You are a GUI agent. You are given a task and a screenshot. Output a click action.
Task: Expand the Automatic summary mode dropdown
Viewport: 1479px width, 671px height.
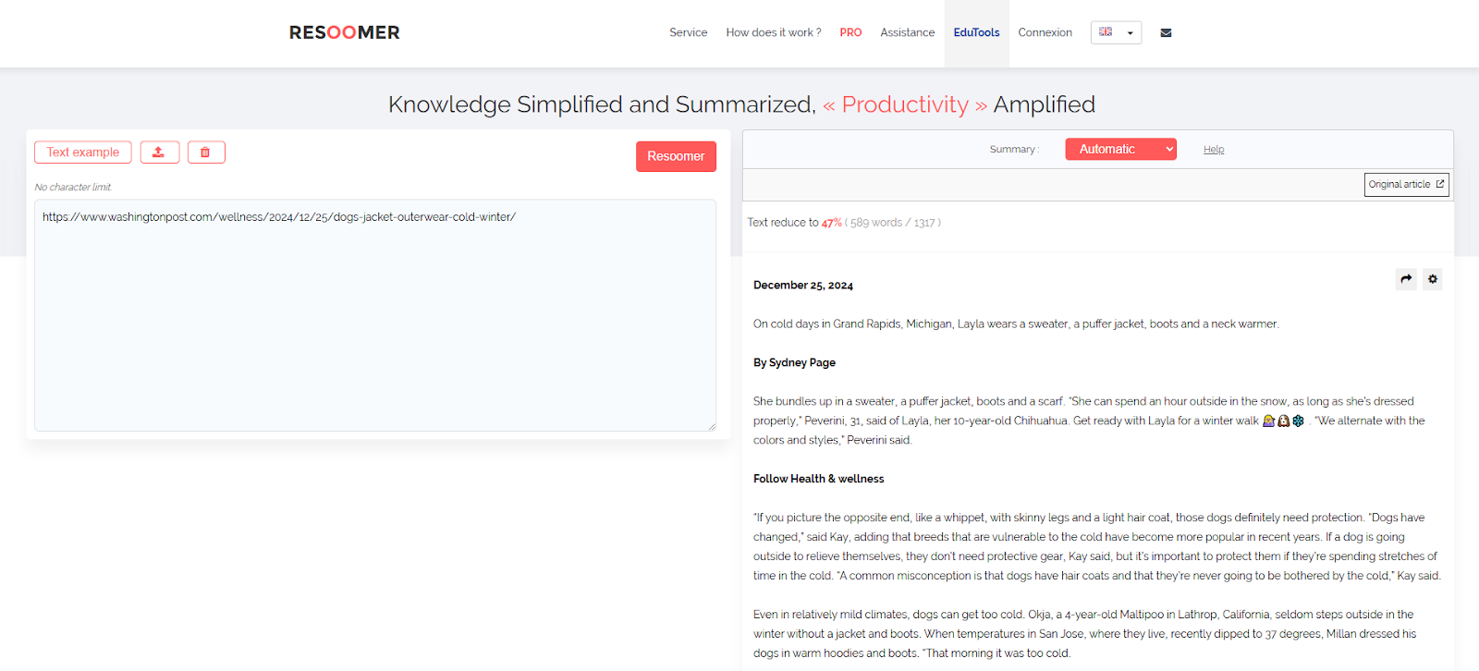coord(1120,149)
